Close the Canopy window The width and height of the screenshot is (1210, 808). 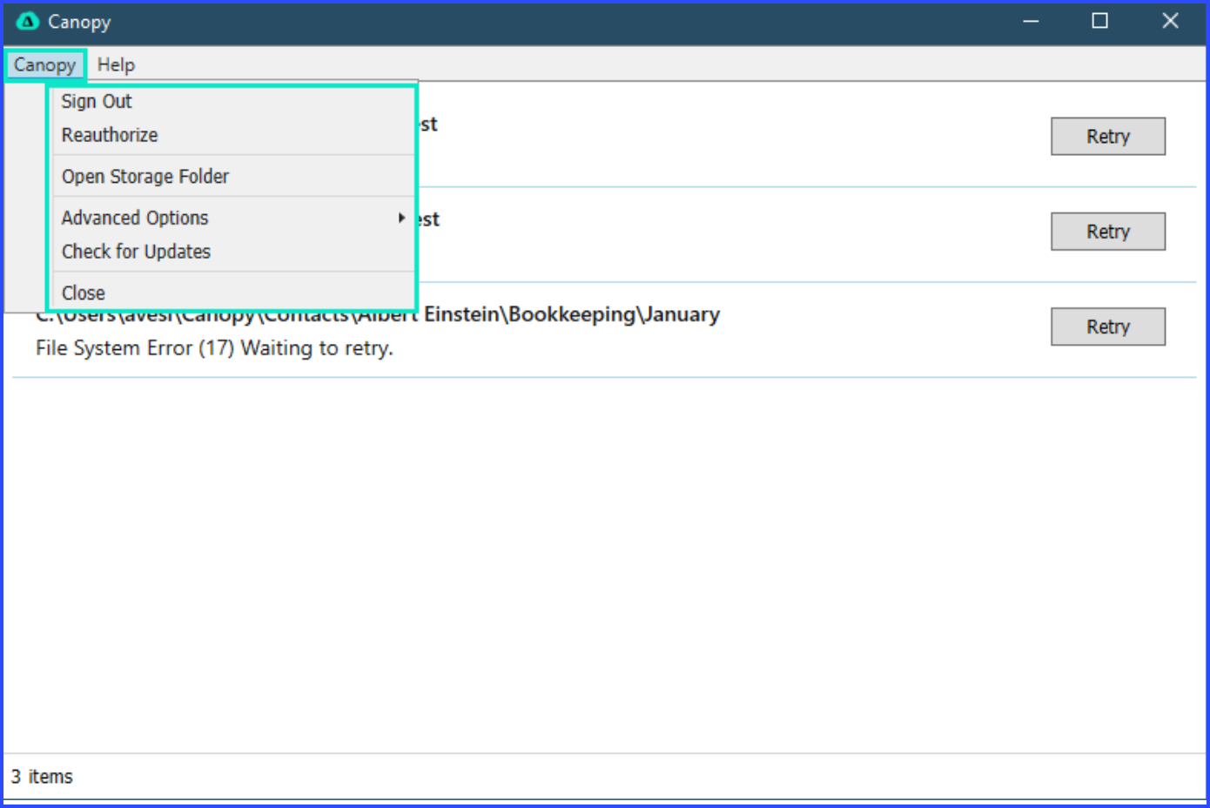click(x=1170, y=22)
